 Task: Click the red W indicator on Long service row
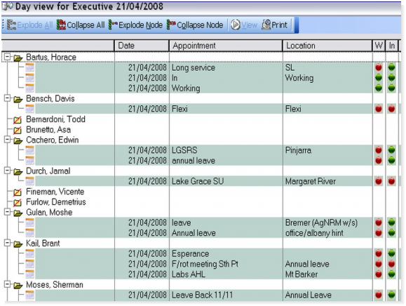(379, 67)
